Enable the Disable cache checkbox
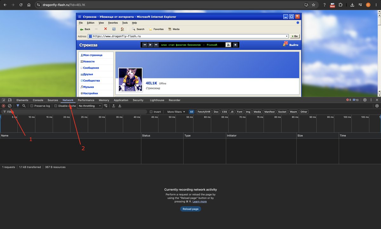Screen dimensions: 381x229 (56, 106)
